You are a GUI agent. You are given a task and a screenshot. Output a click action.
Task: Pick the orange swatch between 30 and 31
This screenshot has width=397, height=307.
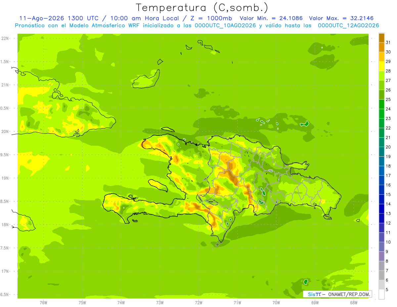click(382, 47)
